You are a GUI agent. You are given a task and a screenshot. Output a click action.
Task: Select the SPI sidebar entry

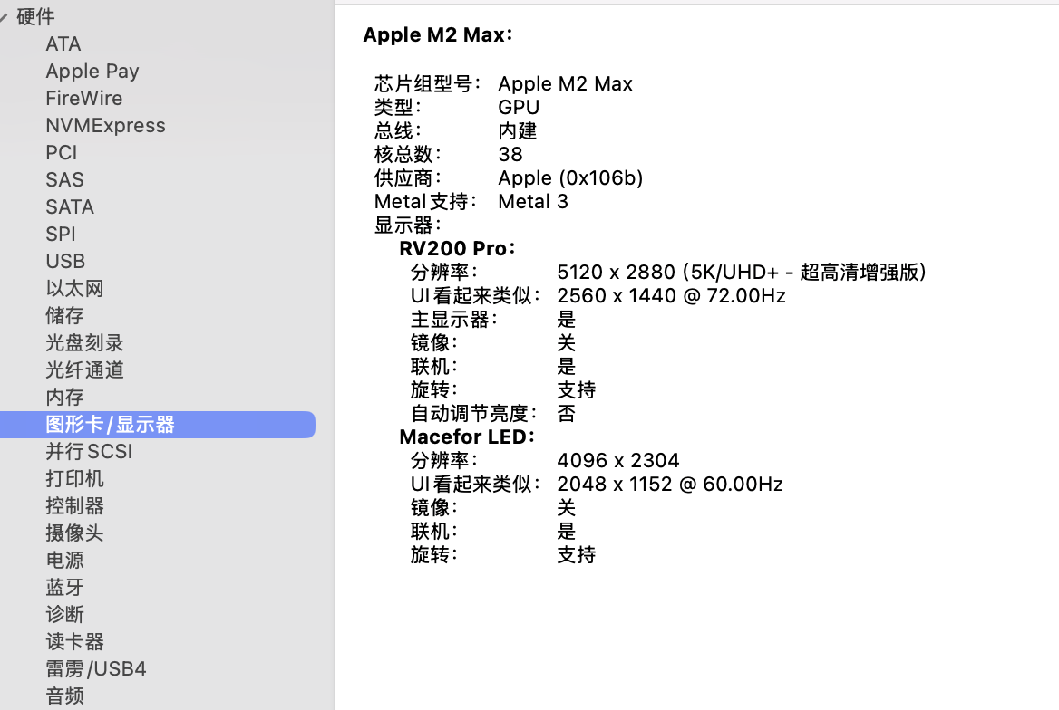pos(61,235)
